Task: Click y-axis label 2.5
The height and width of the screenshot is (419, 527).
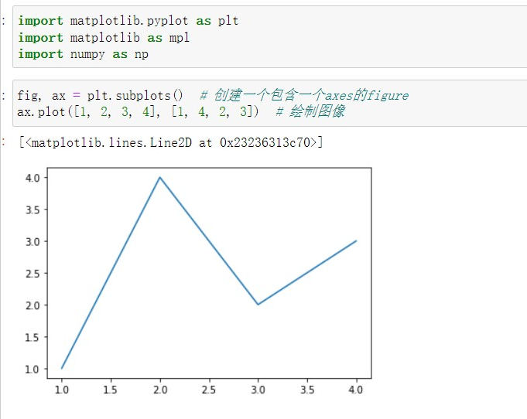Action: pyautogui.click(x=33, y=274)
